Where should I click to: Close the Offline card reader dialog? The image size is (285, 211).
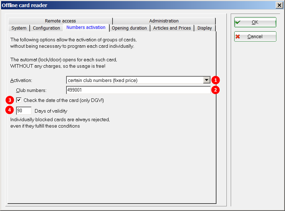pos(279,5)
